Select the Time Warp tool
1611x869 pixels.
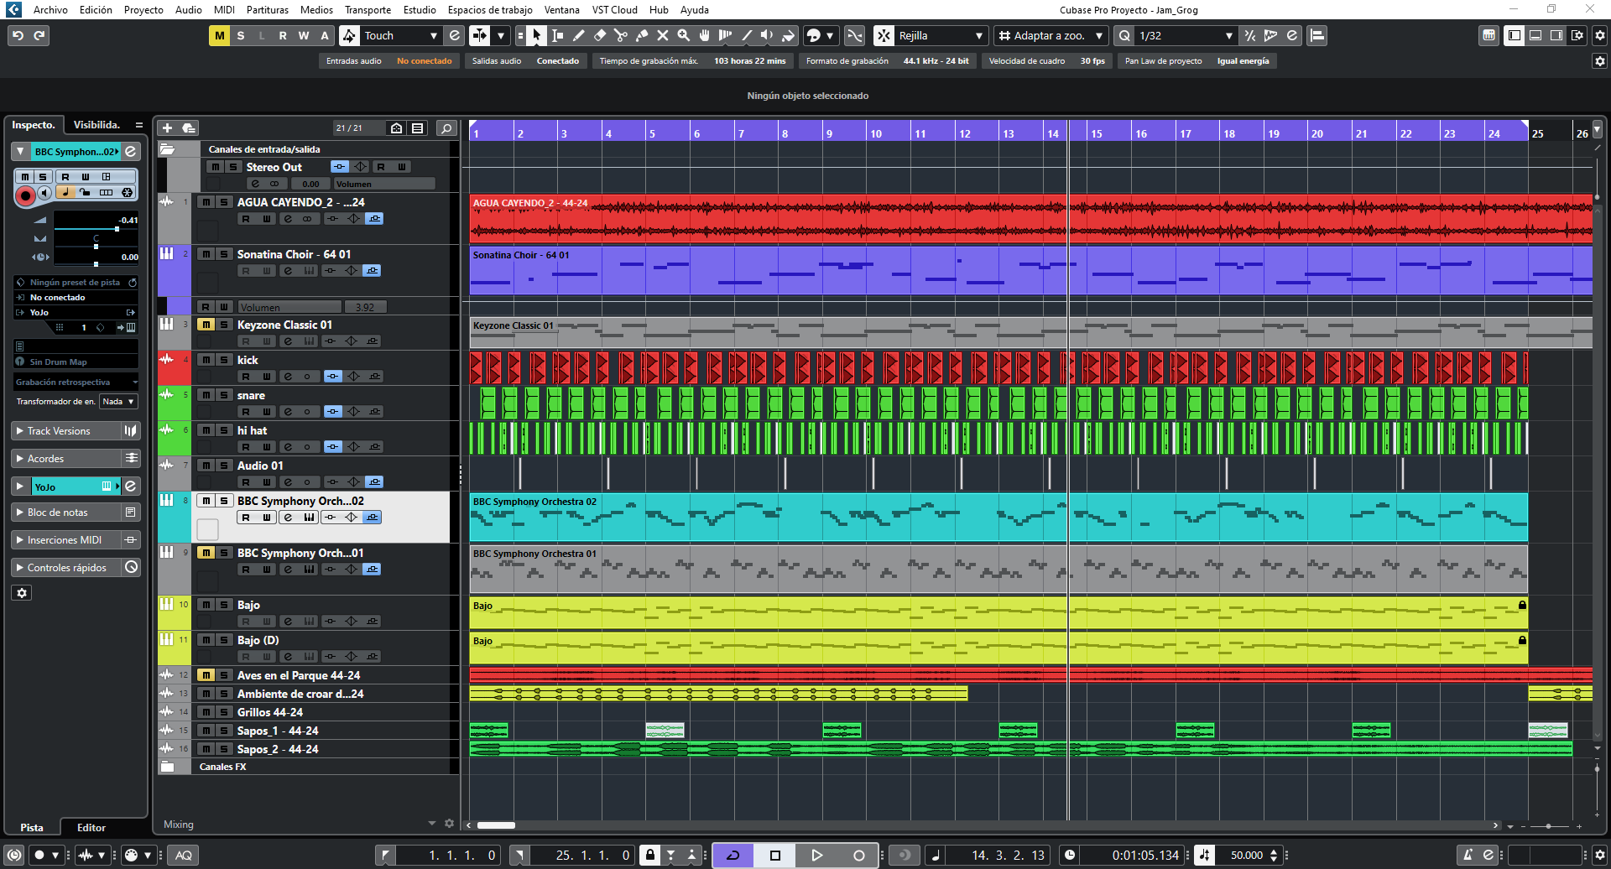725,35
